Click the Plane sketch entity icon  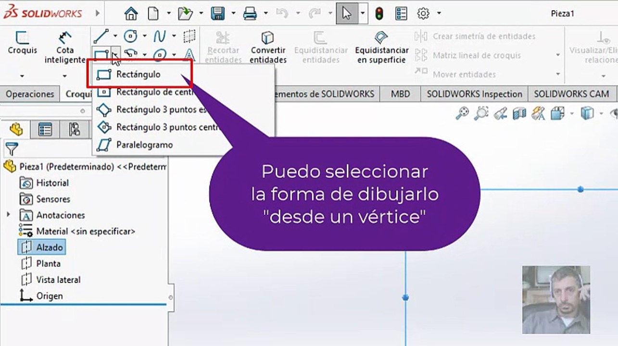point(189,36)
